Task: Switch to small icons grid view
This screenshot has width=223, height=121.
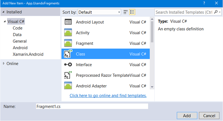Action: [x=125, y=12]
